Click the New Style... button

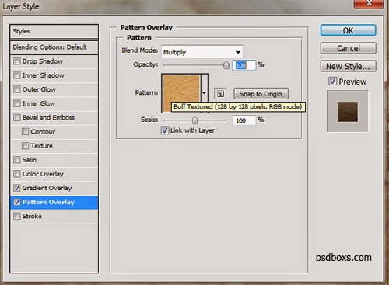(x=348, y=66)
